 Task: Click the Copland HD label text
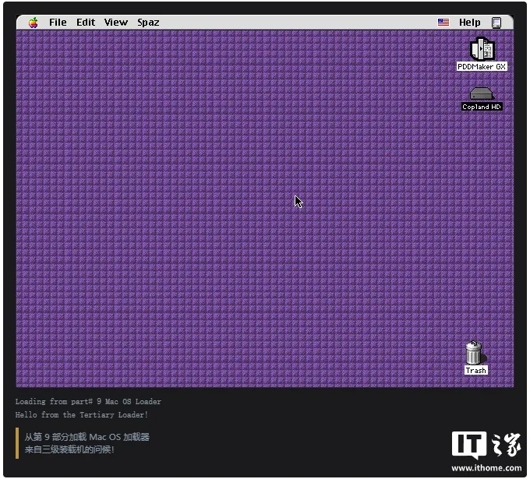pos(482,107)
